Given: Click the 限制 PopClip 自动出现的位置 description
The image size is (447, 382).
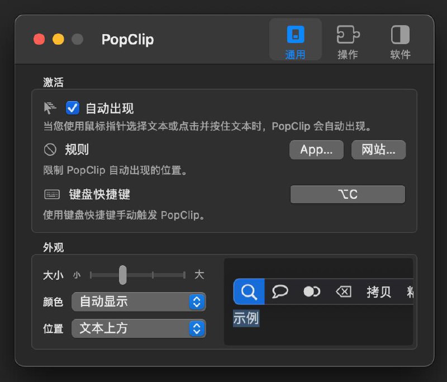Looking at the screenshot, I should (x=115, y=170).
